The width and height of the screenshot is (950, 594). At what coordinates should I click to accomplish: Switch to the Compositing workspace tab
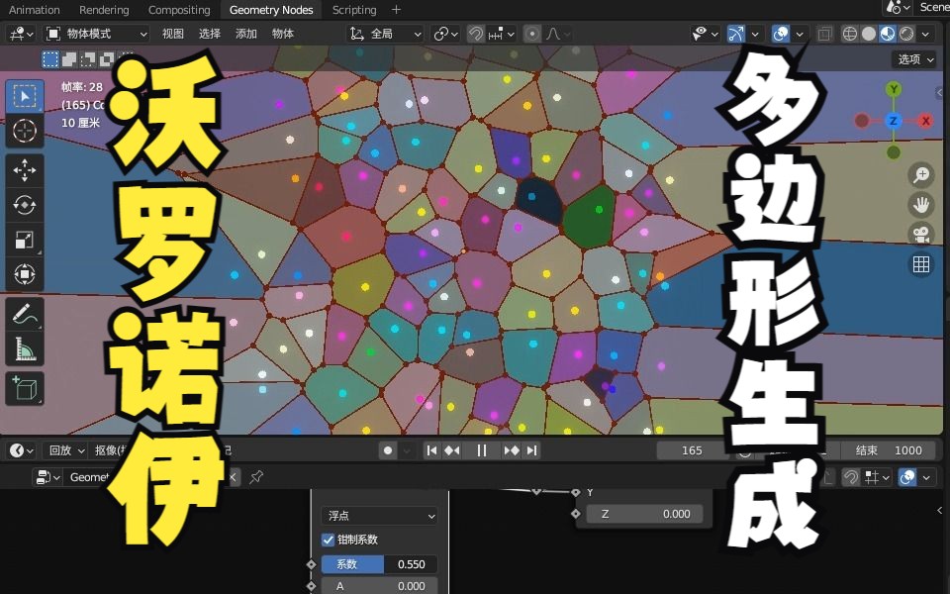[x=179, y=10]
